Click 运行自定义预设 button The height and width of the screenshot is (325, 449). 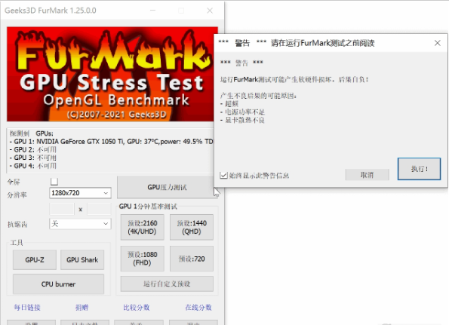[167, 284]
